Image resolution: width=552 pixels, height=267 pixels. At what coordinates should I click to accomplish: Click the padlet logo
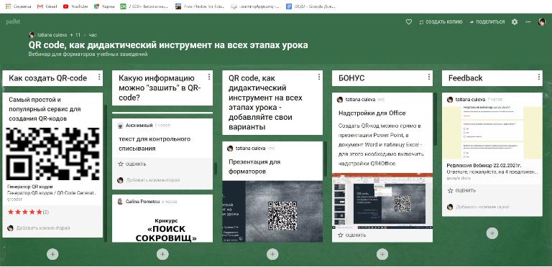[13, 22]
